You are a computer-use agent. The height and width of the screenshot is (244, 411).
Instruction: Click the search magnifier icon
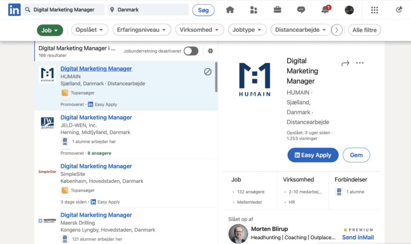point(28,10)
